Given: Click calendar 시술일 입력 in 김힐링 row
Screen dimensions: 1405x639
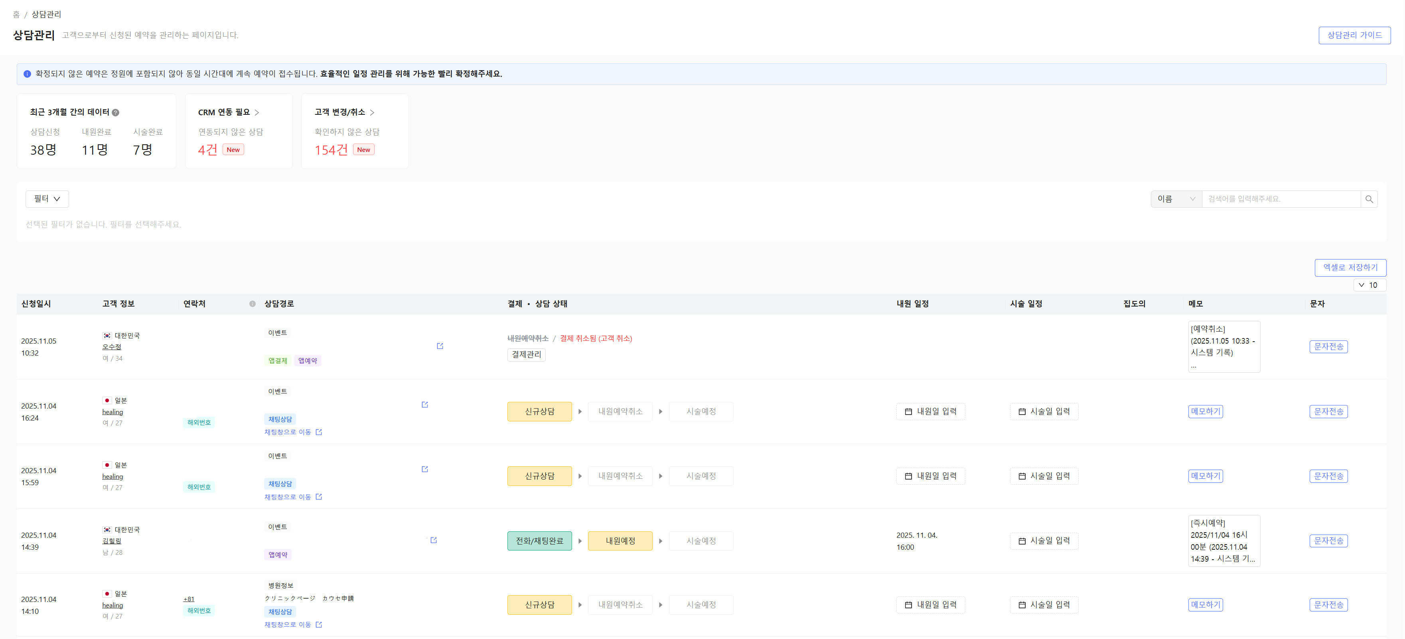Looking at the screenshot, I should 1044,540.
